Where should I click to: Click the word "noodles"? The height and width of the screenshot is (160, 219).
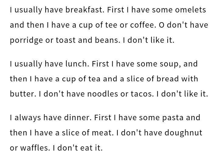click(103, 94)
